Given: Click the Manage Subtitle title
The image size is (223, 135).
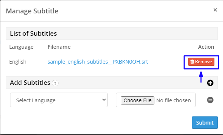Looking at the screenshot, I should click(x=32, y=11).
